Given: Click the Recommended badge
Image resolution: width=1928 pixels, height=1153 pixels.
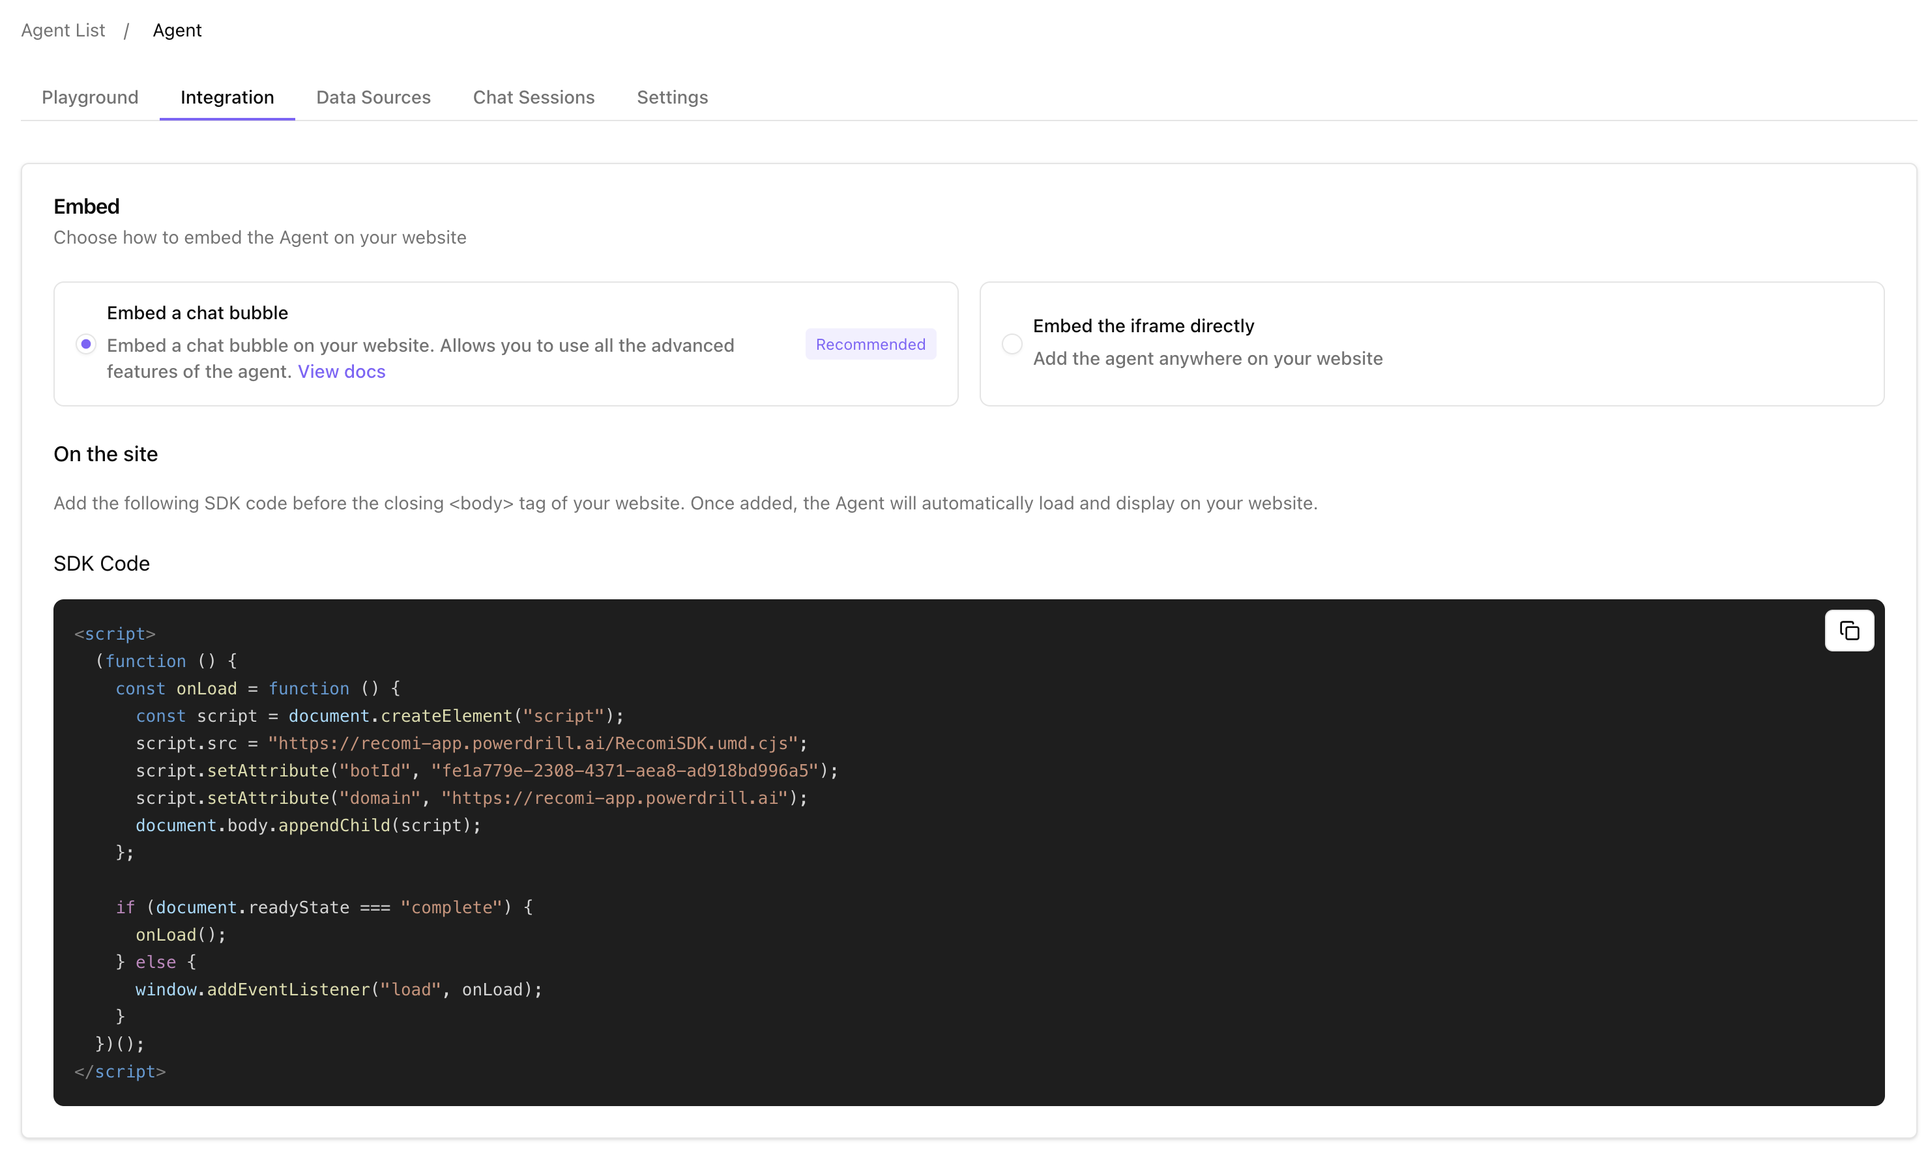Looking at the screenshot, I should click(x=870, y=344).
